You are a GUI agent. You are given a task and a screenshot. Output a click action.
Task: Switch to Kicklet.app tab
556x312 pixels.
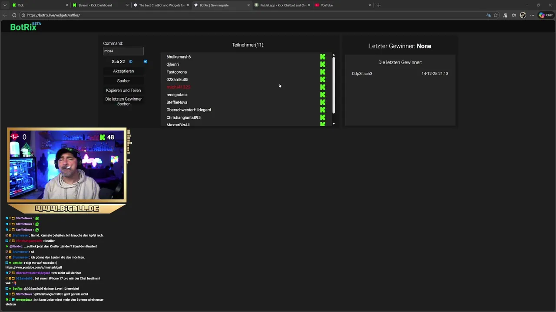[x=282, y=5]
